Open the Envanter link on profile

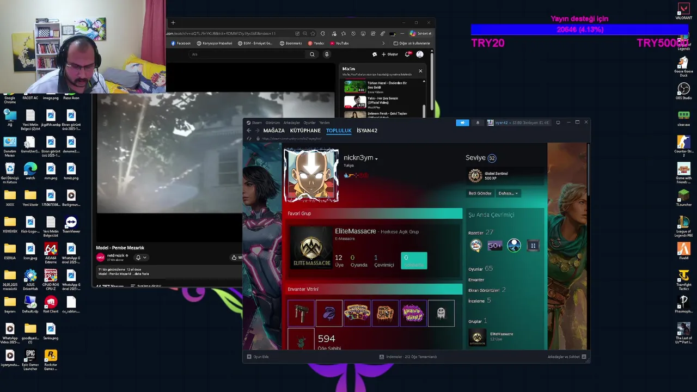pos(476,280)
